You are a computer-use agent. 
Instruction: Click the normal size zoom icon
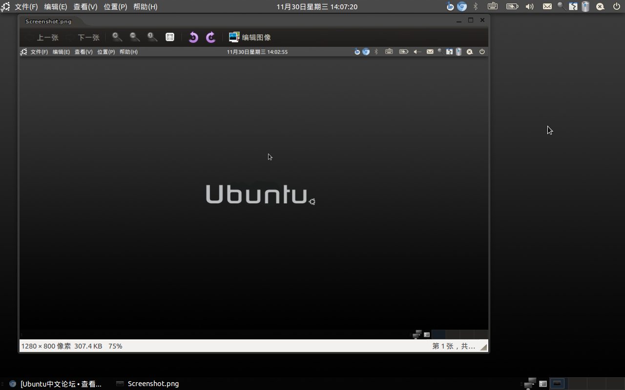152,37
